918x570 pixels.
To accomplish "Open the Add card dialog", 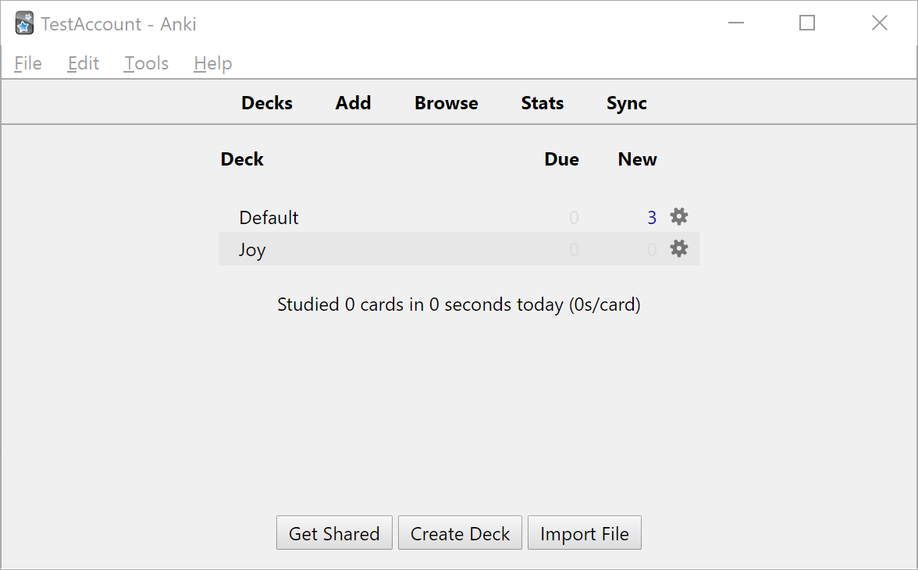I will (353, 102).
